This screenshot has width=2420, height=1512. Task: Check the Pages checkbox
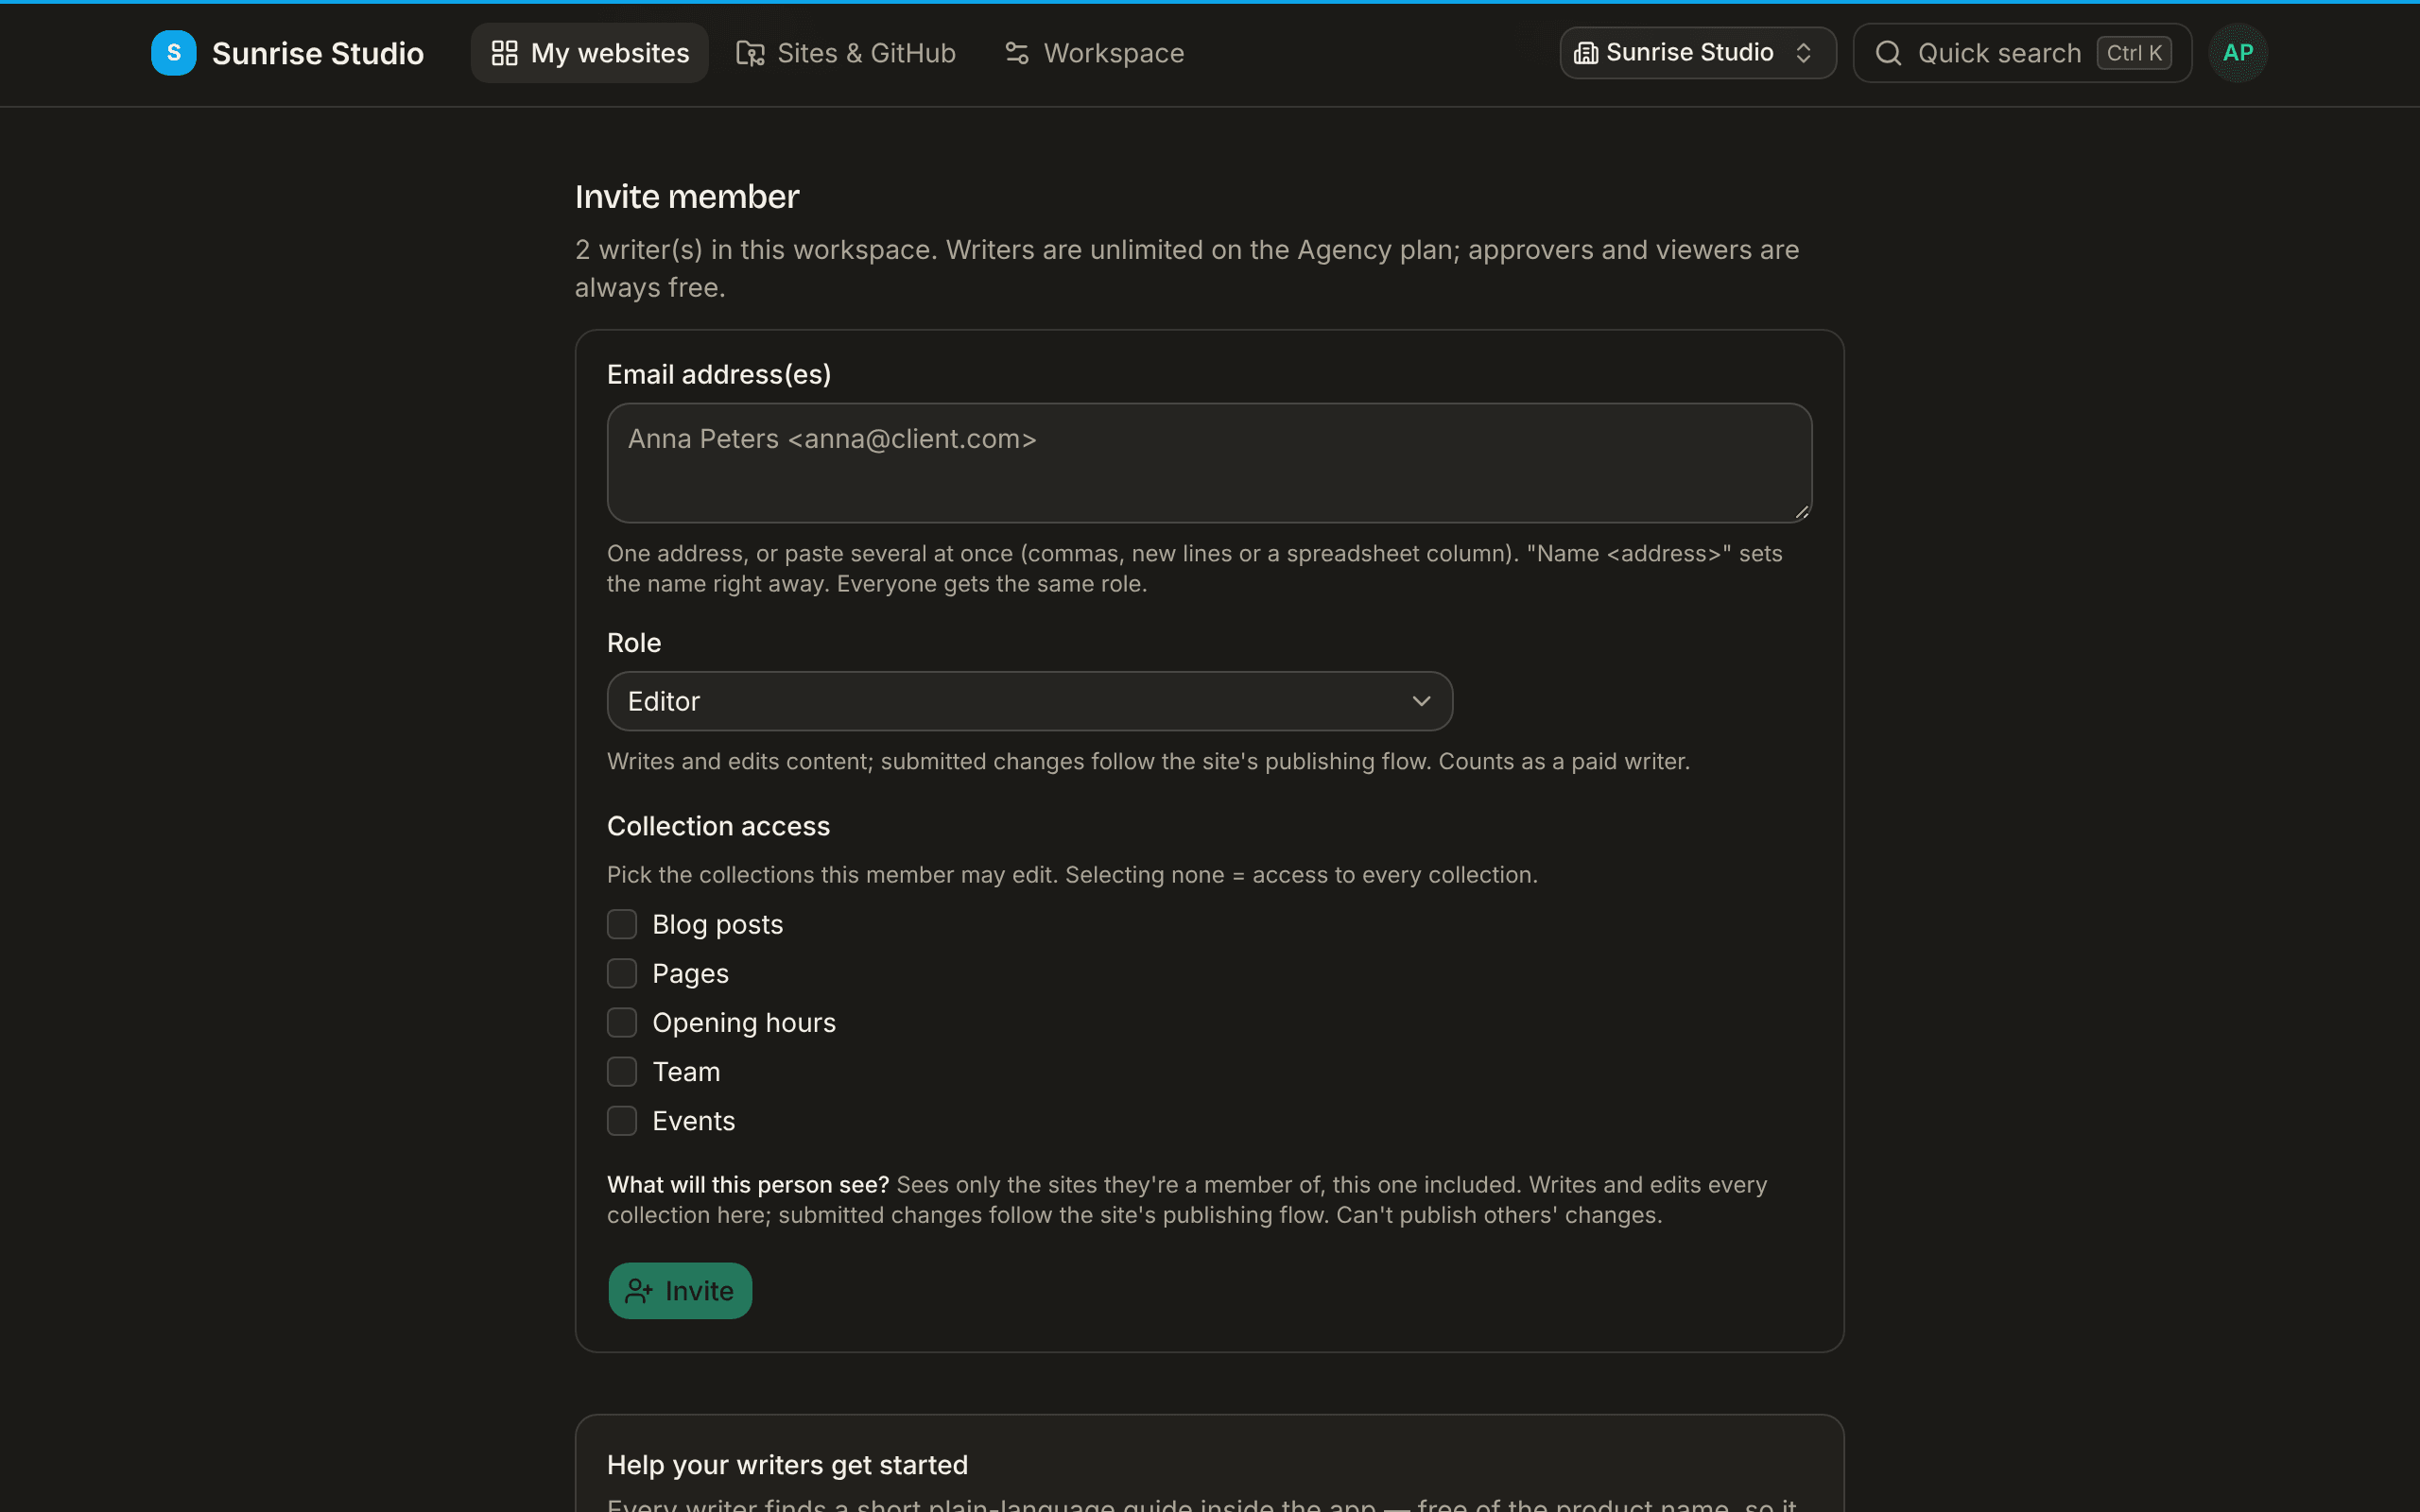click(622, 973)
